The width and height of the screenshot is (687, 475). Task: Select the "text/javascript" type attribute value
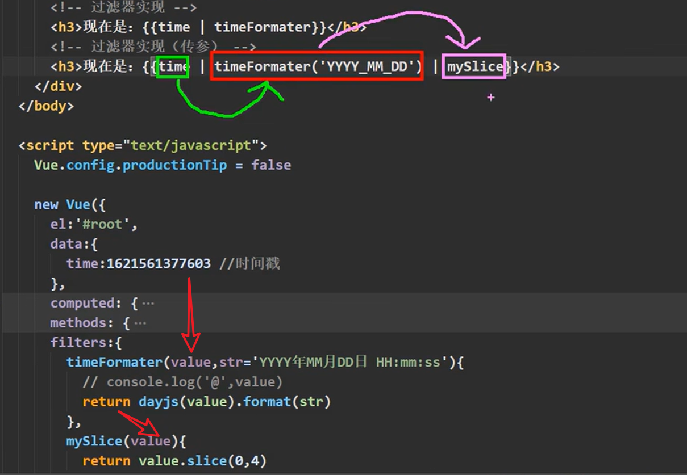(191, 145)
